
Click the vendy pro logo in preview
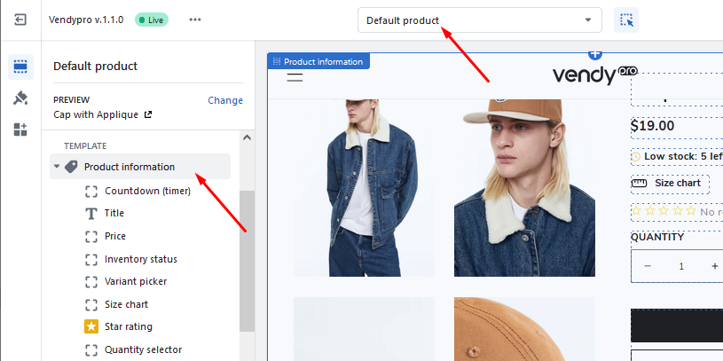point(595,75)
